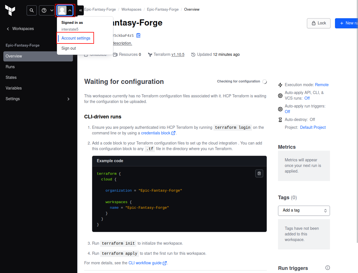Click the auto-apply run triggers gear icon

tap(280, 109)
